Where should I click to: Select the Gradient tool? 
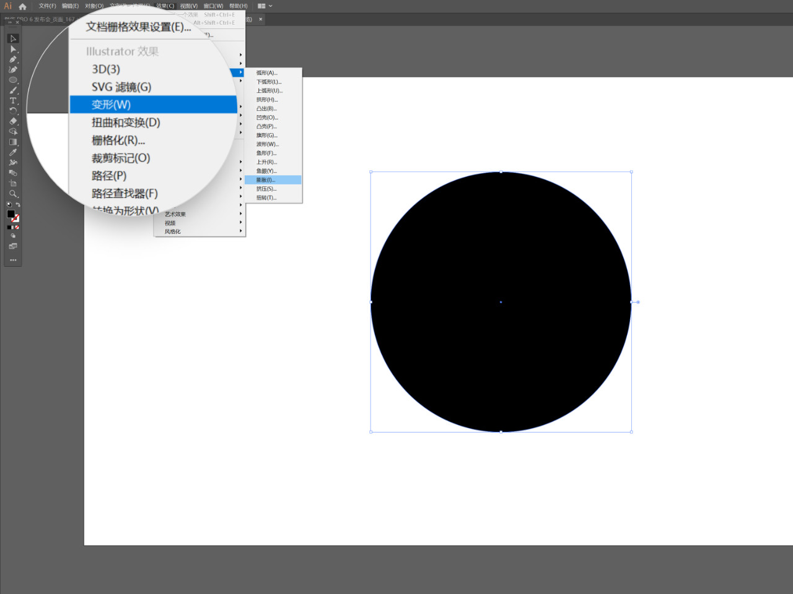pyautogui.click(x=13, y=142)
